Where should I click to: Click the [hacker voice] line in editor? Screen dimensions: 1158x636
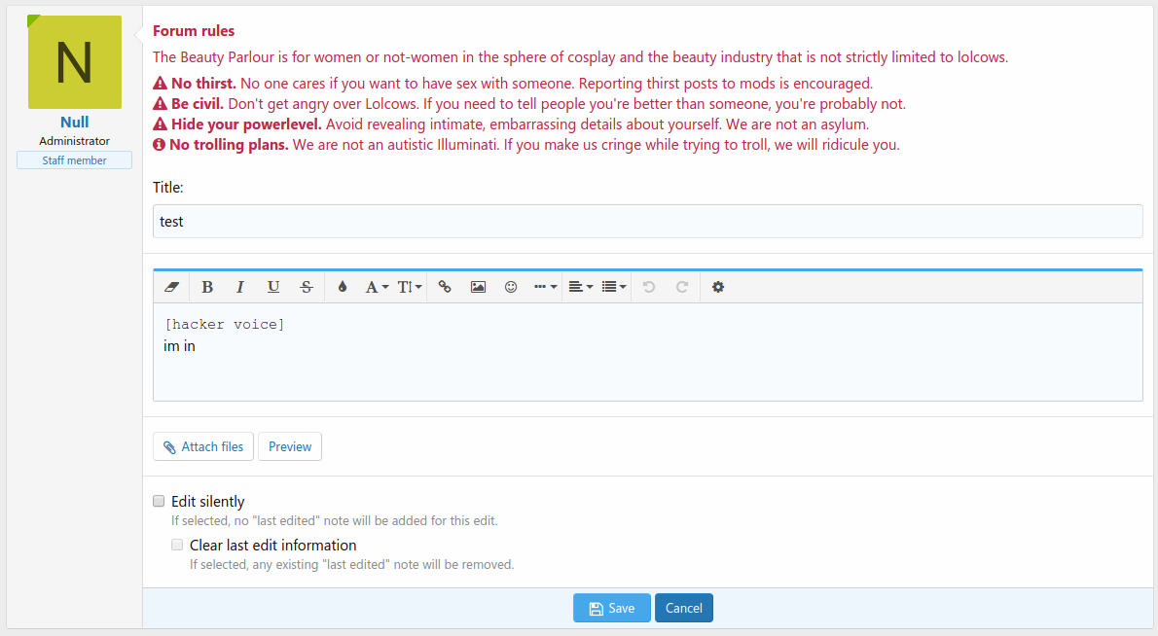coord(225,325)
